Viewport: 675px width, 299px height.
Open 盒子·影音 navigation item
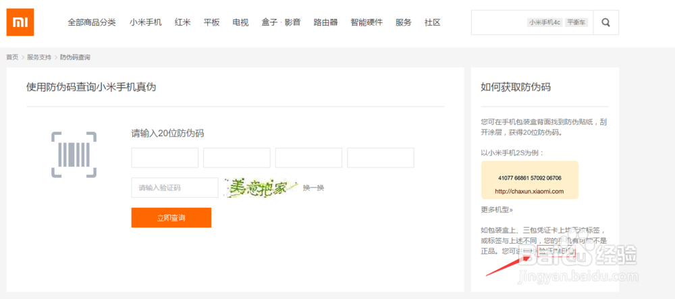tap(281, 22)
